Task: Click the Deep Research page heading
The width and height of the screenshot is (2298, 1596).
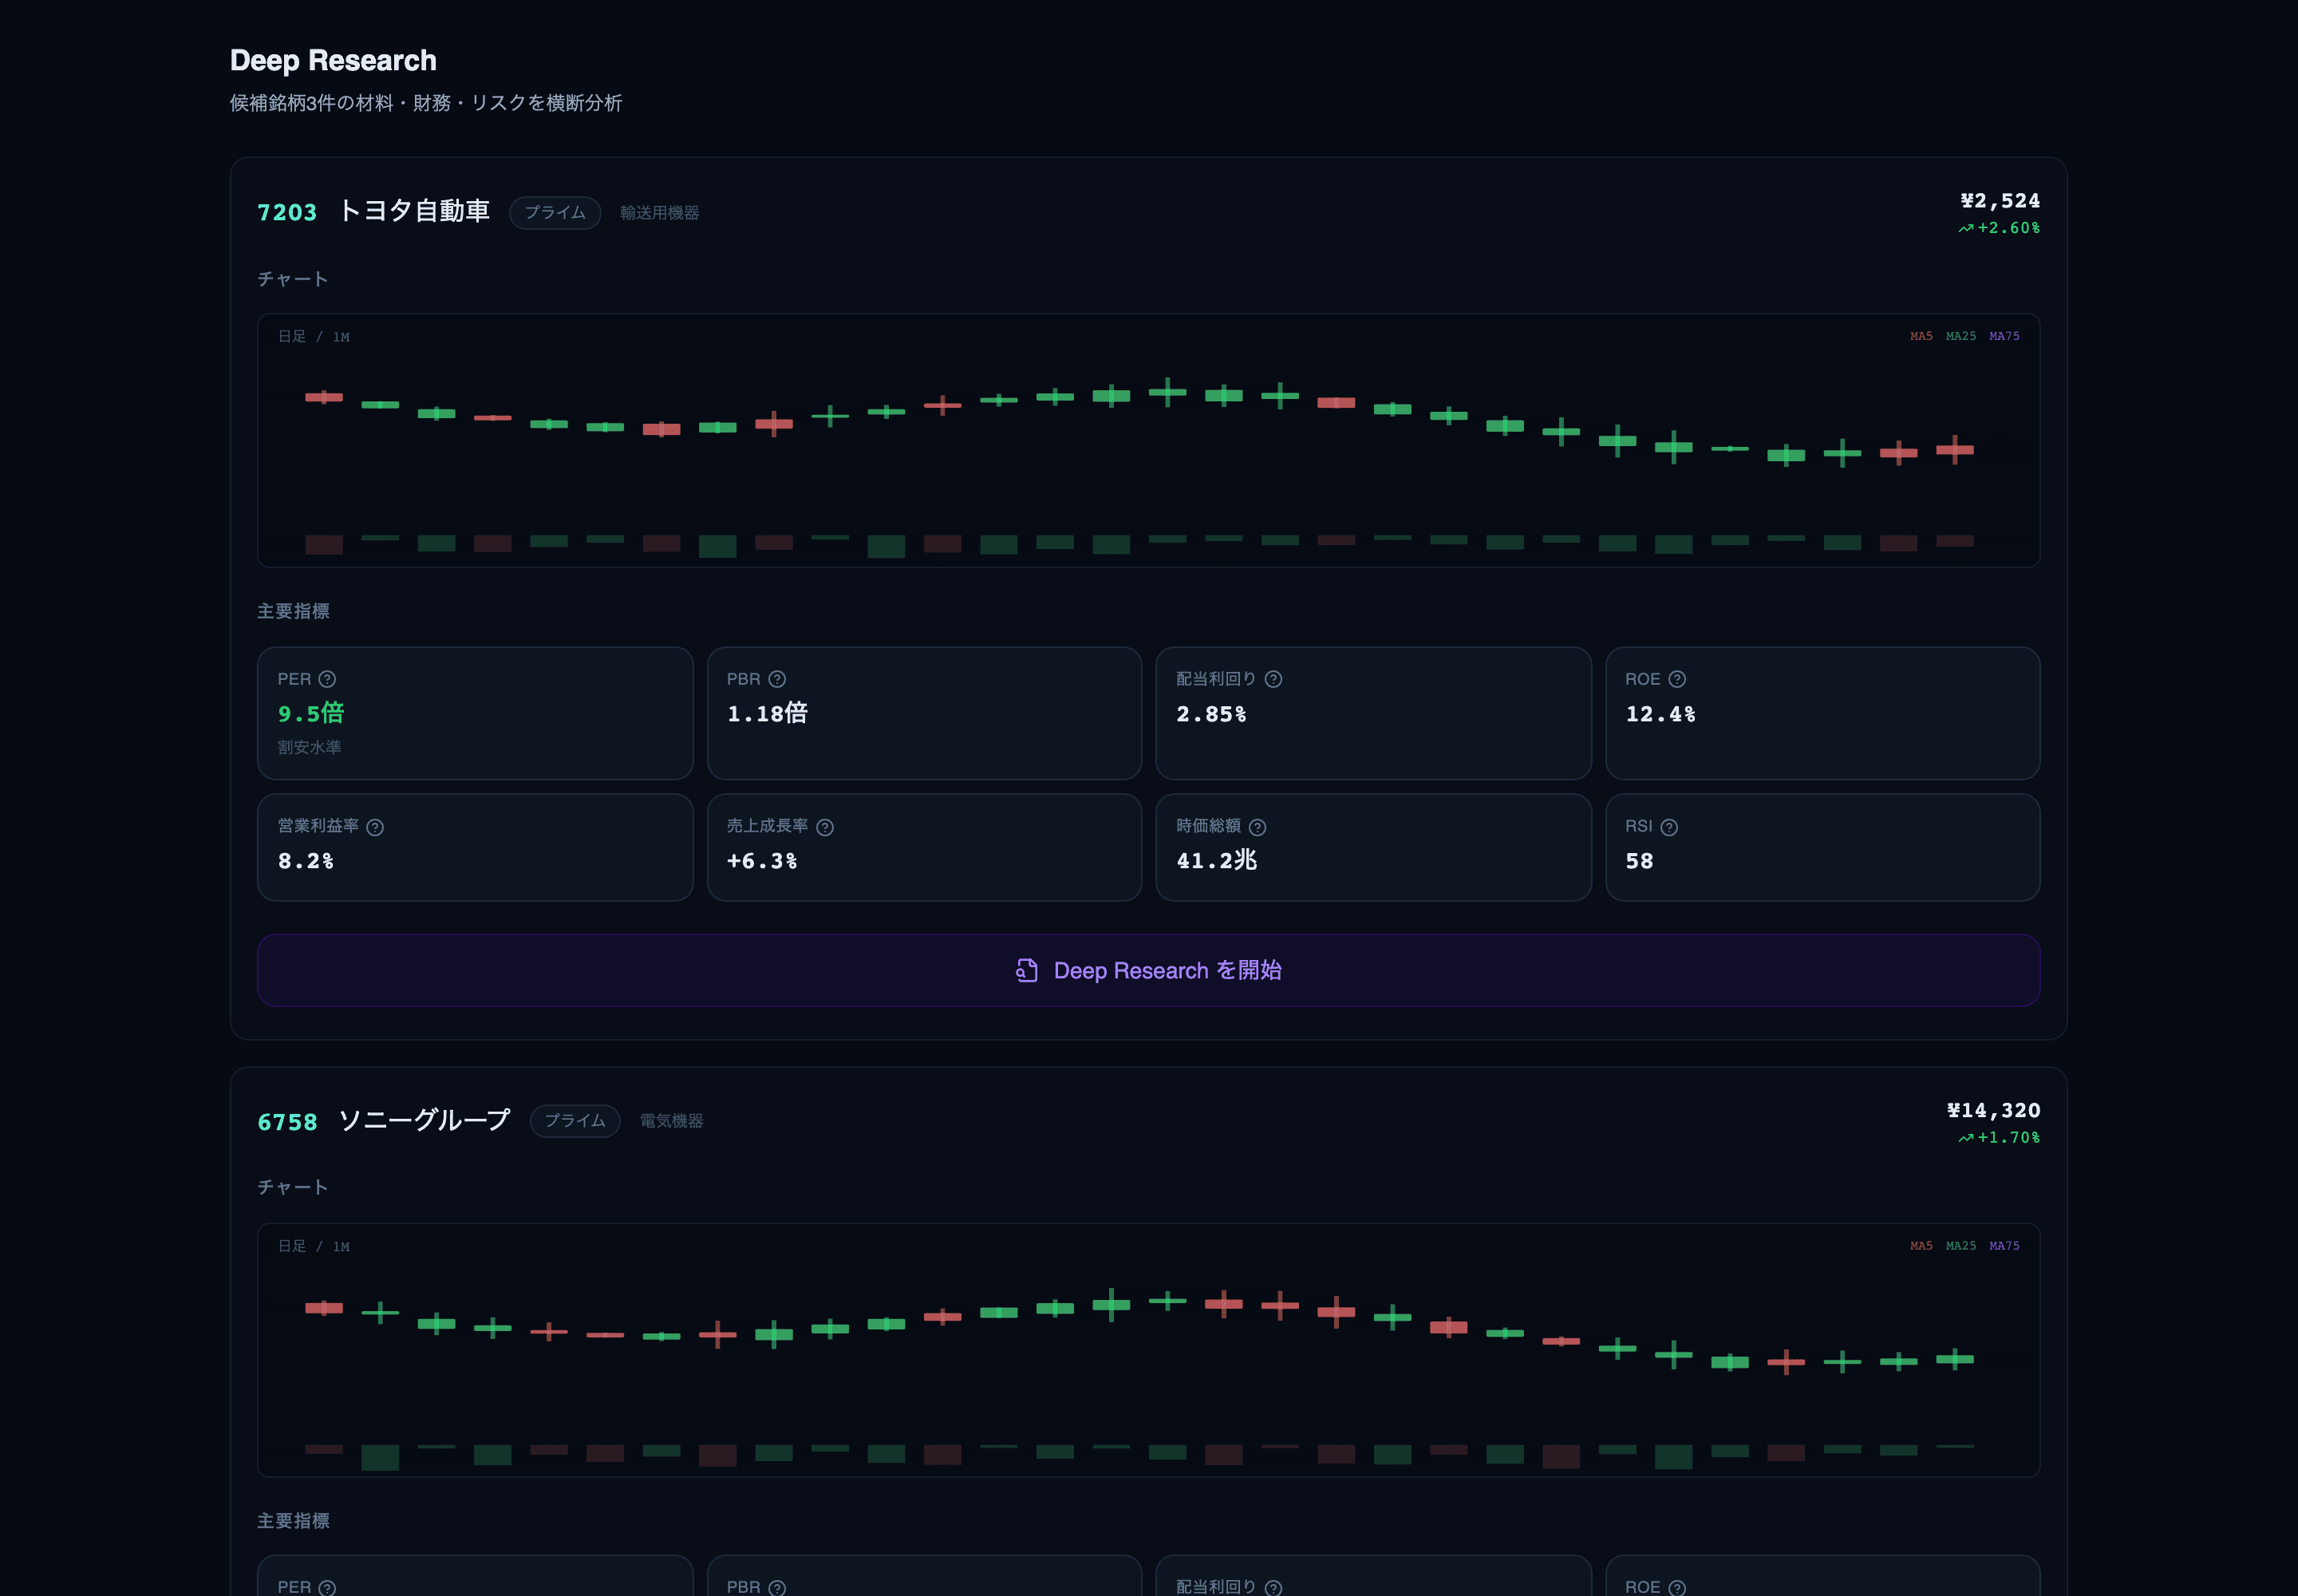Action: (333, 60)
